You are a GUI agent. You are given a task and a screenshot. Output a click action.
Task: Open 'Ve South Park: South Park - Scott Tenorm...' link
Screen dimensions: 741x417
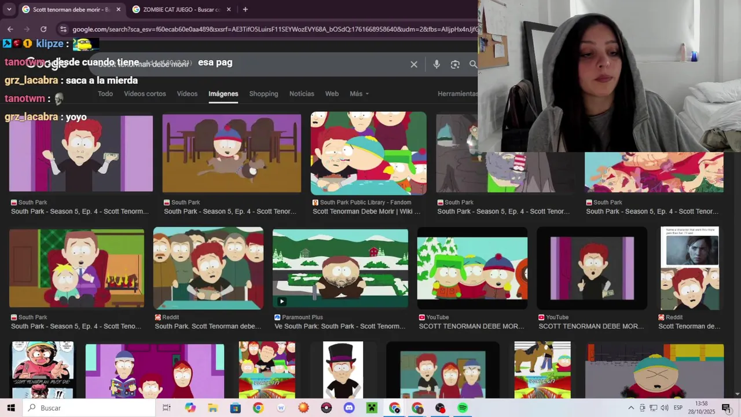click(x=340, y=326)
